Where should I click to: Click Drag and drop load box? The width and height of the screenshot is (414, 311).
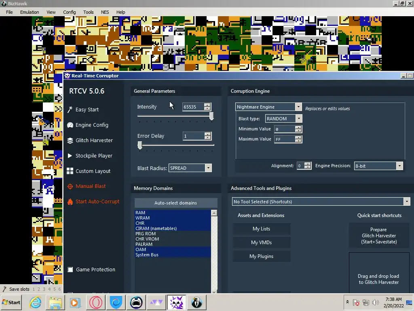[x=379, y=273]
